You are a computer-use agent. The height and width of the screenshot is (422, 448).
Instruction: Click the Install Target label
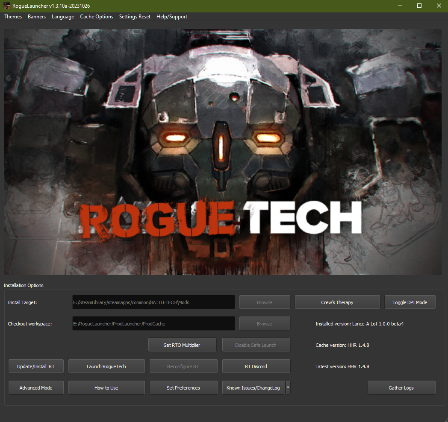[22, 302]
